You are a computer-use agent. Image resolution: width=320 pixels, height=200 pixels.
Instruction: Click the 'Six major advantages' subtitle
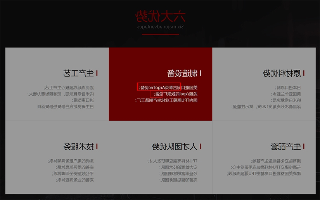(x=161, y=27)
